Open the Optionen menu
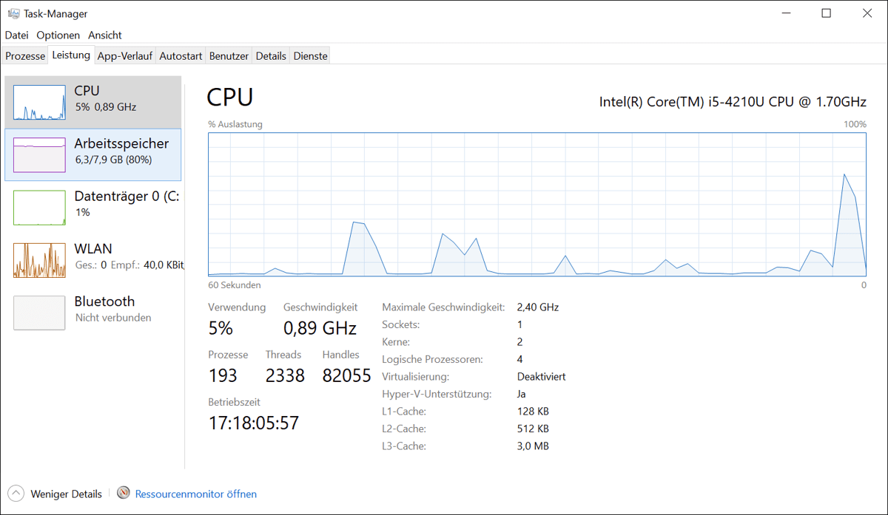The image size is (888, 515). coord(58,35)
